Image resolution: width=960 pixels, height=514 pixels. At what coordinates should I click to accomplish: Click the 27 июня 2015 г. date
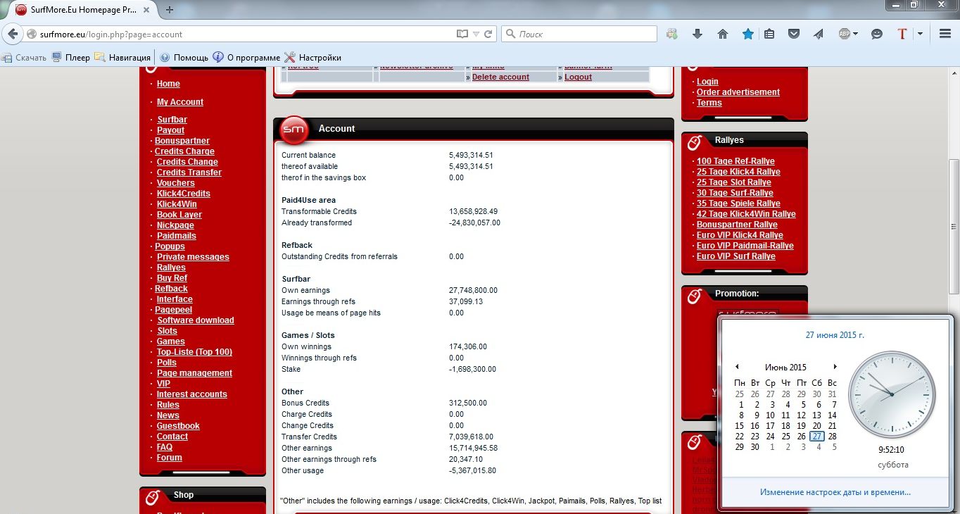tap(835, 335)
